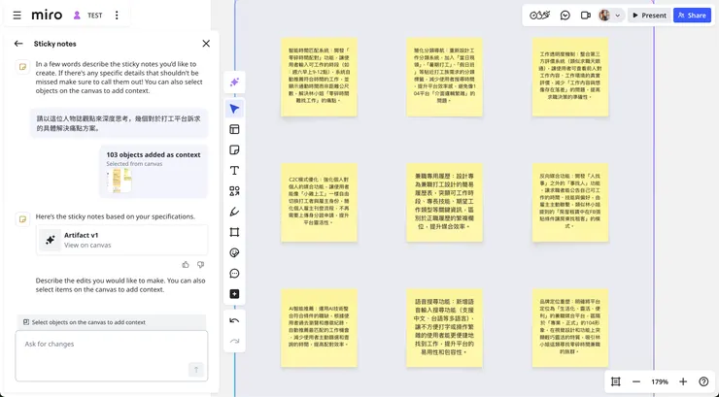719x397 pixels.
Task: Select the sticky note about 反向媒合功能
Action: (570, 202)
